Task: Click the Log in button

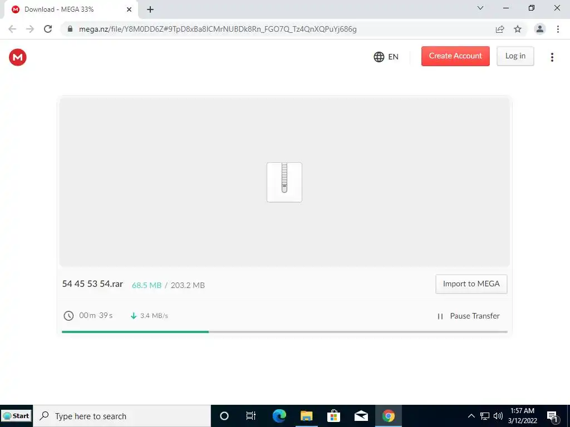Action: pos(515,56)
